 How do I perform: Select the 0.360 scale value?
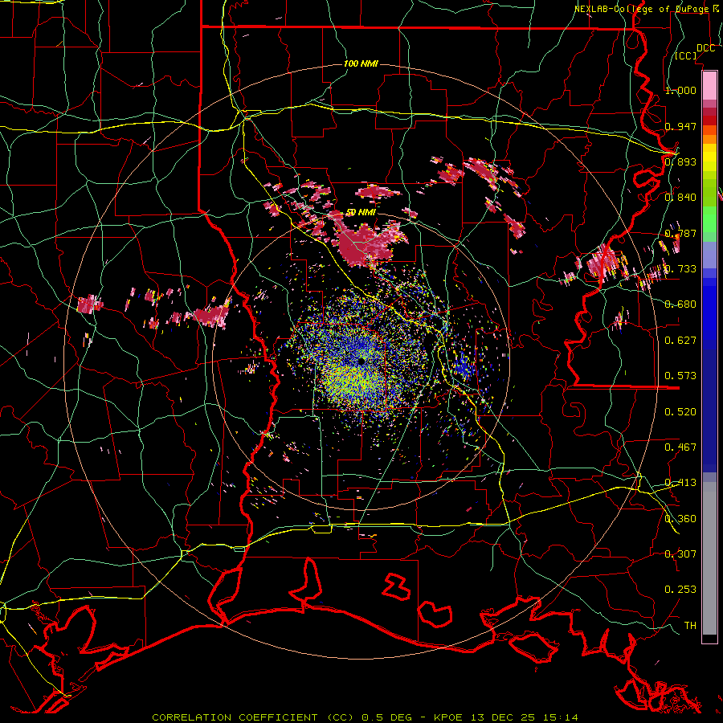coord(680,519)
